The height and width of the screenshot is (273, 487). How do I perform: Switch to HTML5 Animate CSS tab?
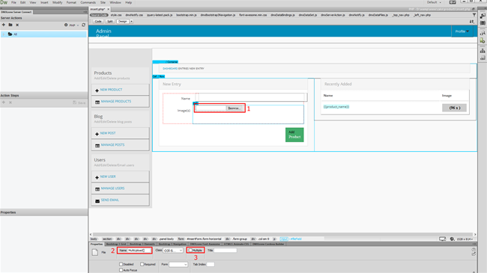point(236,244)
